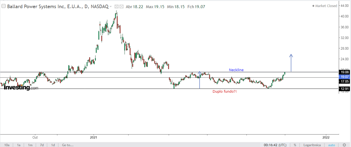Click the Investing.com logo

(21, 87)
